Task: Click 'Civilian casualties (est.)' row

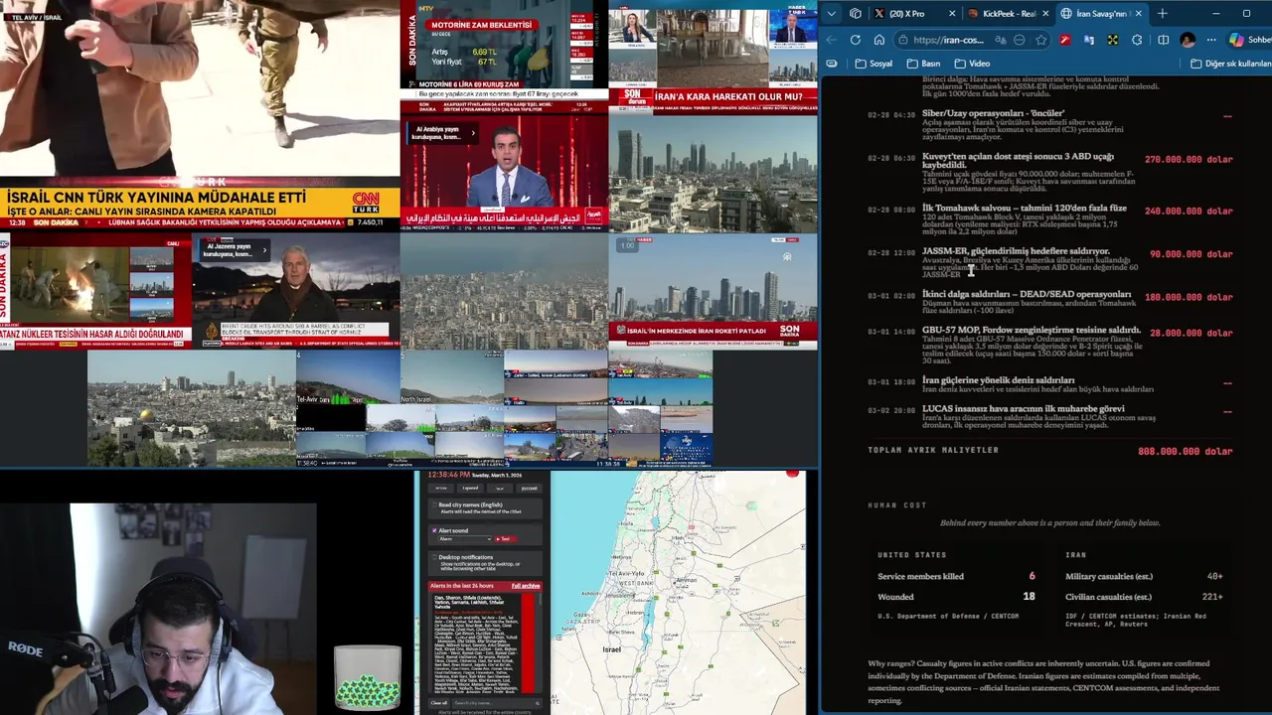Action: (1144, 597)
